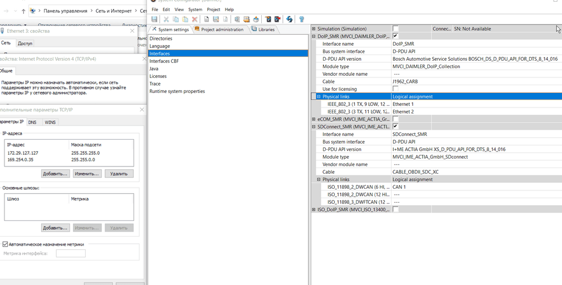Screen dimensions: 562x285
Task: Close the Internet Protocol Version 4 dialog
Action: (x=144, y=59)
